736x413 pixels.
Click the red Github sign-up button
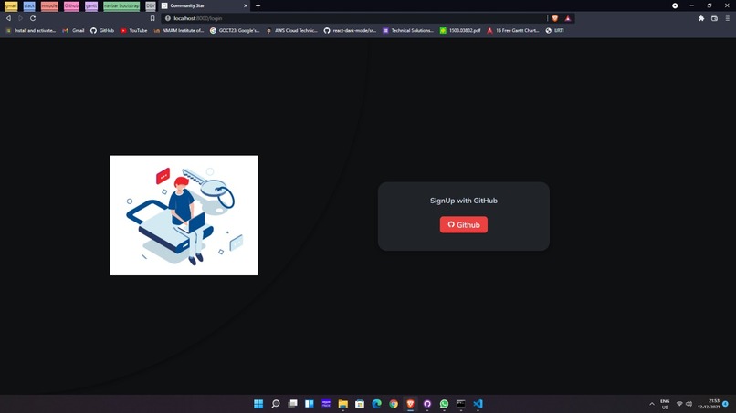463,224
